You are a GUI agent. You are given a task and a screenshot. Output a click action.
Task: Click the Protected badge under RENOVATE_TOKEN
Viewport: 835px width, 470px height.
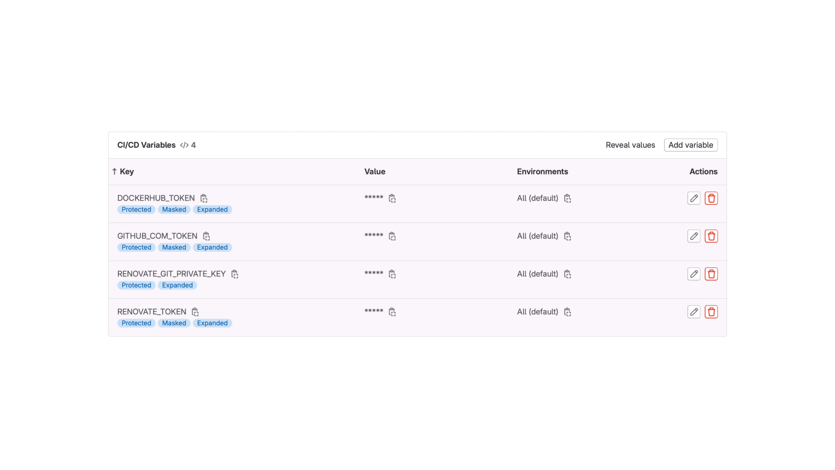click(136, 323)
